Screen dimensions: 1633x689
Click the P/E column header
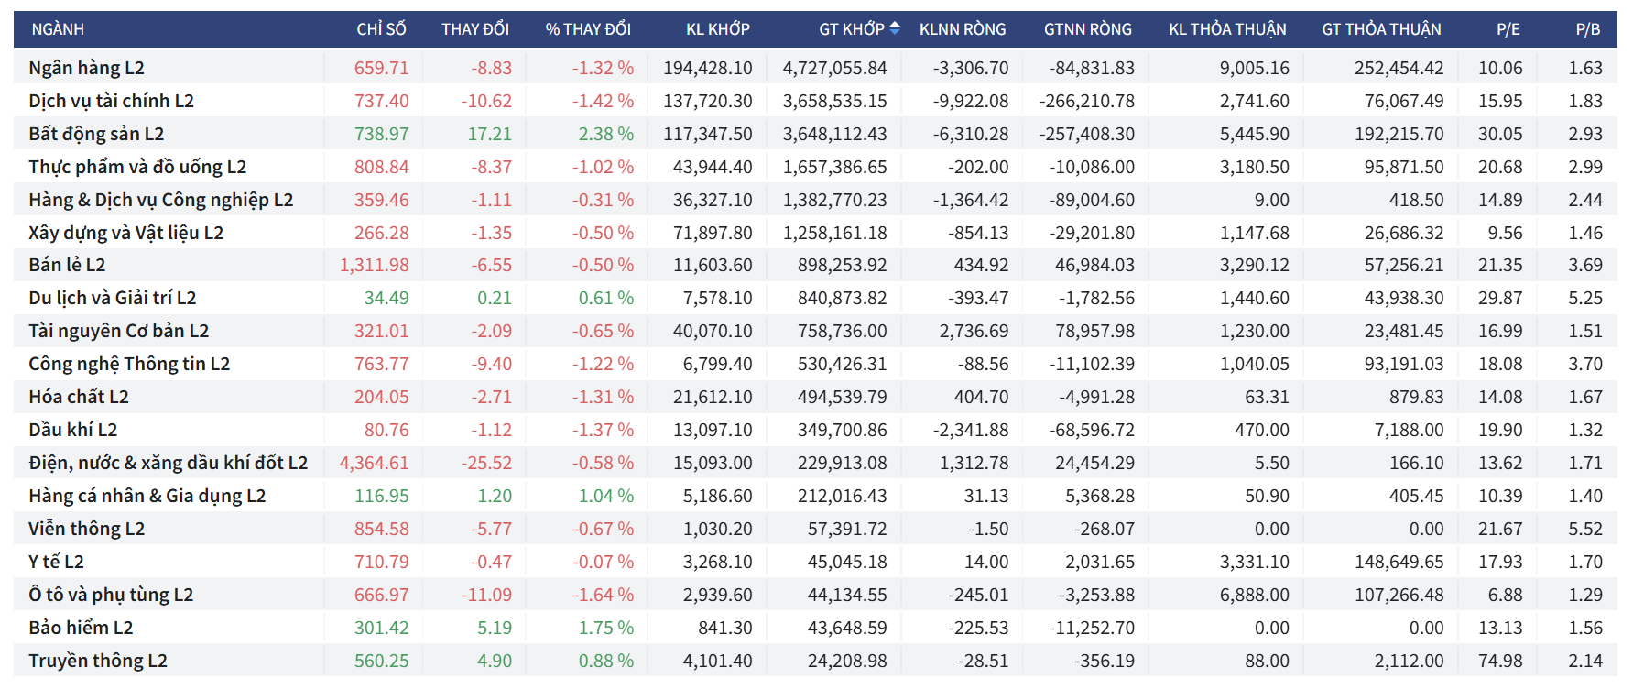pyautogui.click(x=1508, y=29)
